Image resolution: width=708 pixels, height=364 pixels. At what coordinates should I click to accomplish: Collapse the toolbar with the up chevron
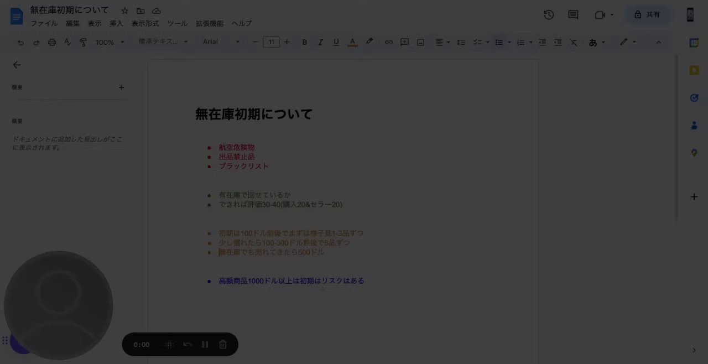(658, 42)
